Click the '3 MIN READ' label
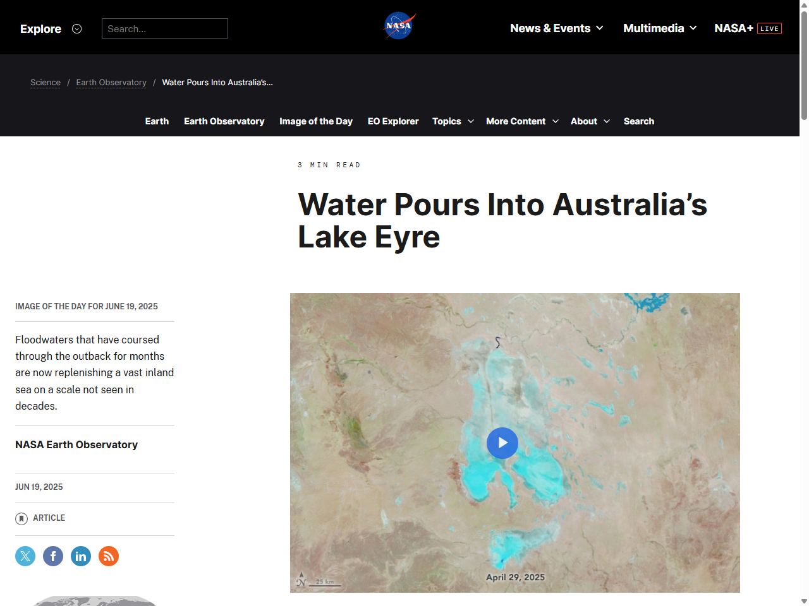The image size is (809, 606). tap(329, 165)
